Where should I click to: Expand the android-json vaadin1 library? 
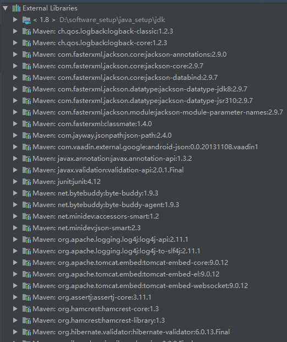[15, 147]
